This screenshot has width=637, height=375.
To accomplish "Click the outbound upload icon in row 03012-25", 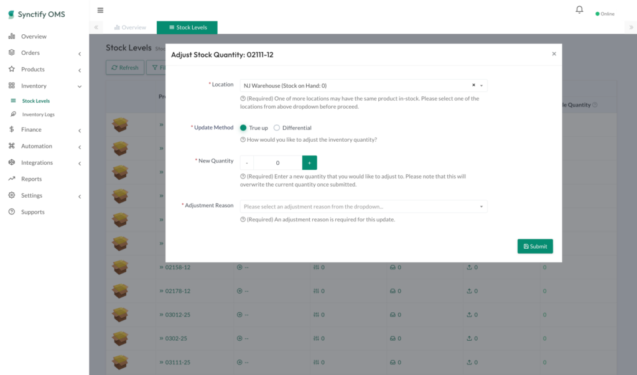I will pos(469,315).
